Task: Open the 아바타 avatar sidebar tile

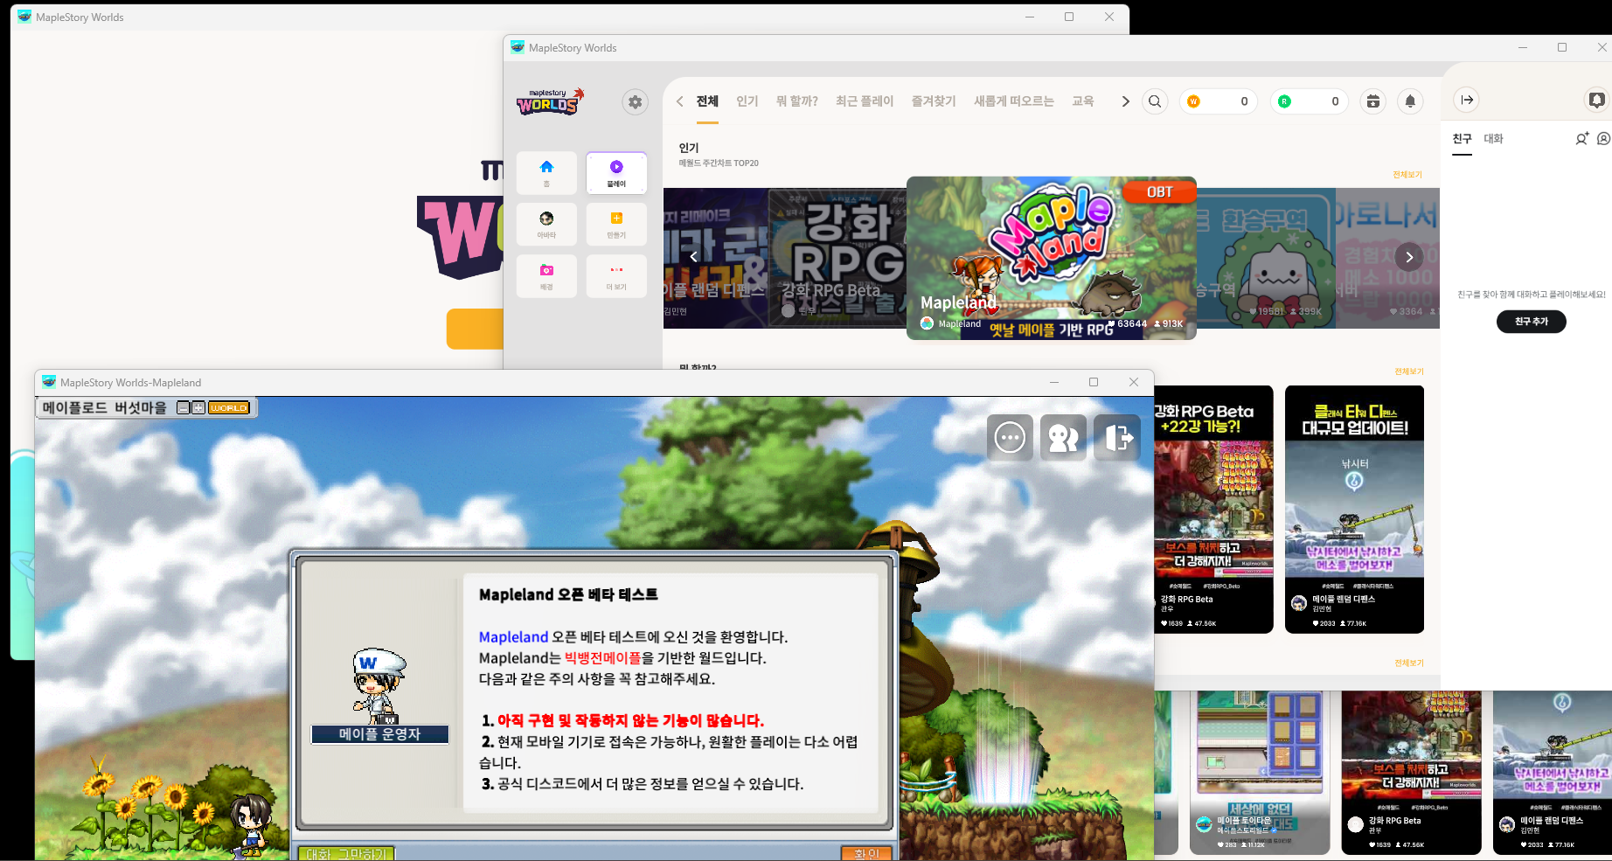Action: tap(546, 224)
